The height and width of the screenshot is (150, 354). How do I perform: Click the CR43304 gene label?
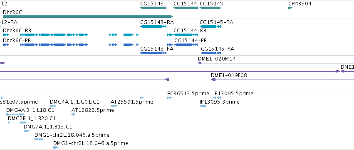[x=300, y=4]
